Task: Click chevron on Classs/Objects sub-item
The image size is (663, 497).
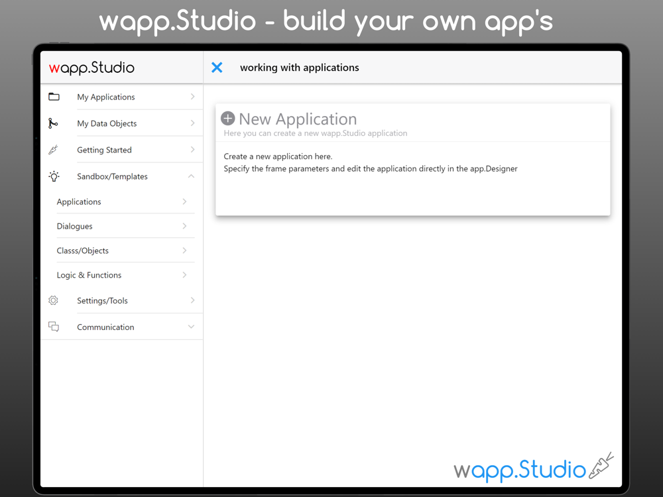Action: point(184,250)
